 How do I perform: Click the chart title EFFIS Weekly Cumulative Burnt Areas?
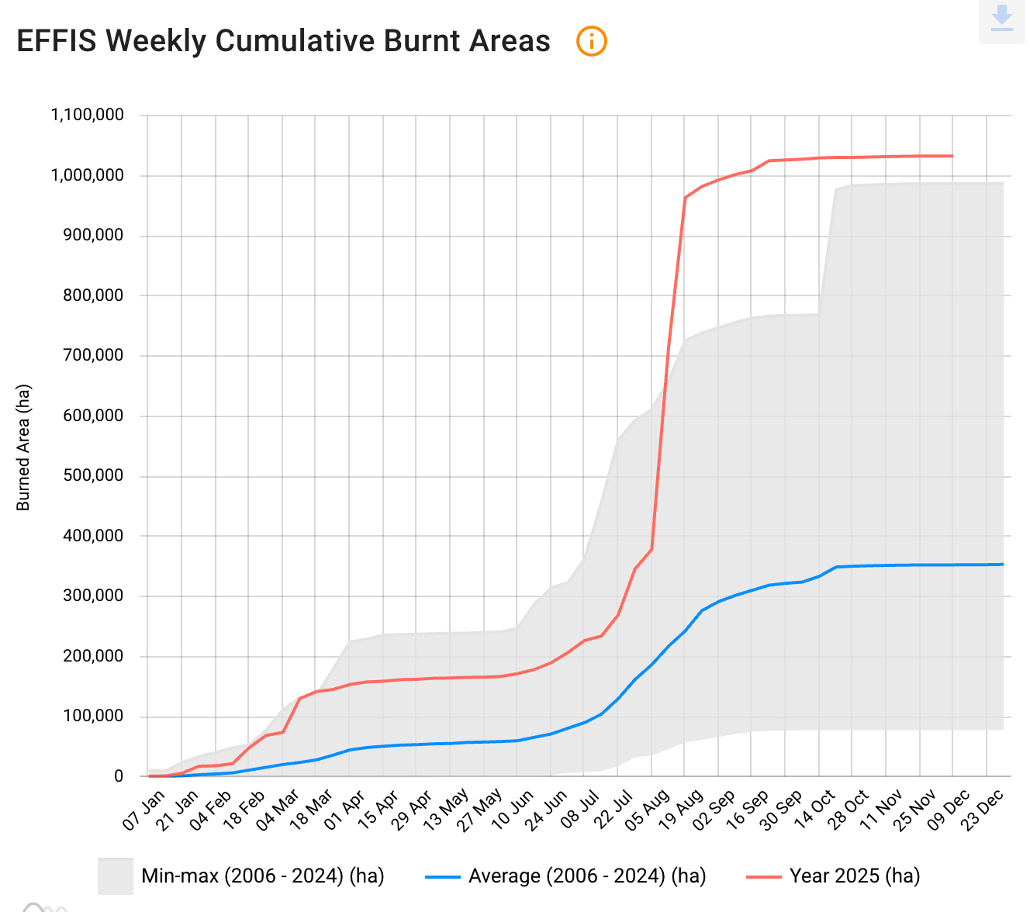[x=283, y=41]
